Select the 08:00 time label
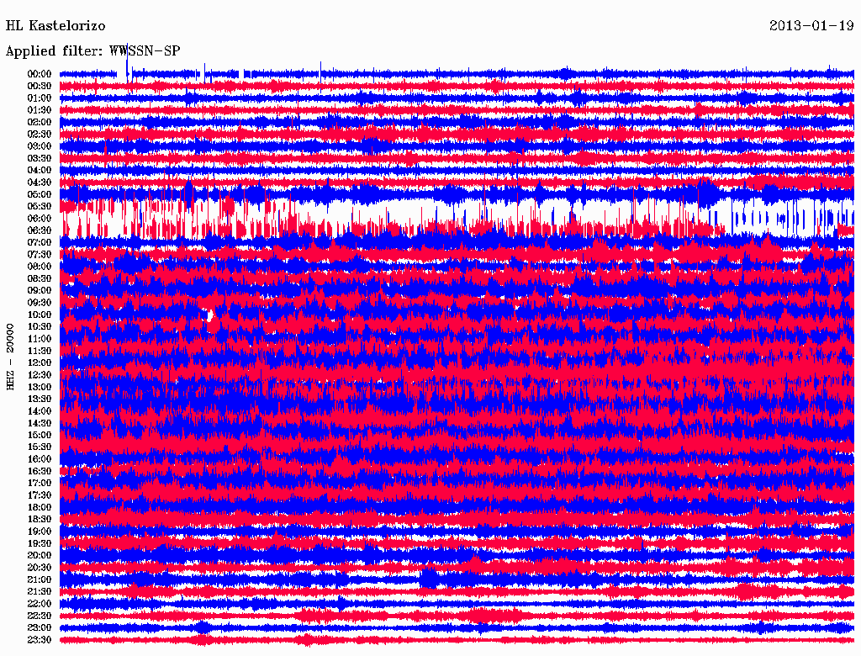Image resolution: width=861 pixels, height=656 pixels. 40,267
